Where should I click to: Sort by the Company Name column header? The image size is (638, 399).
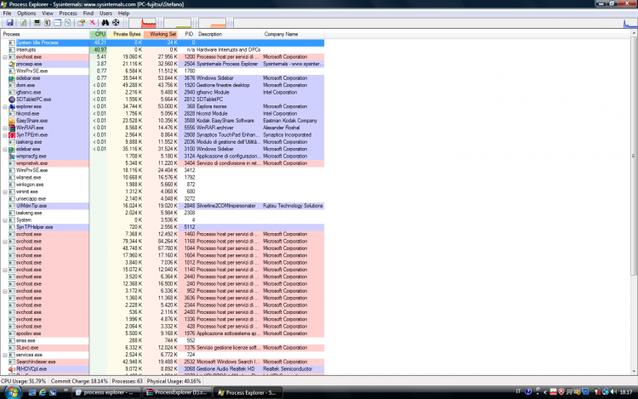tap(293, 34)
